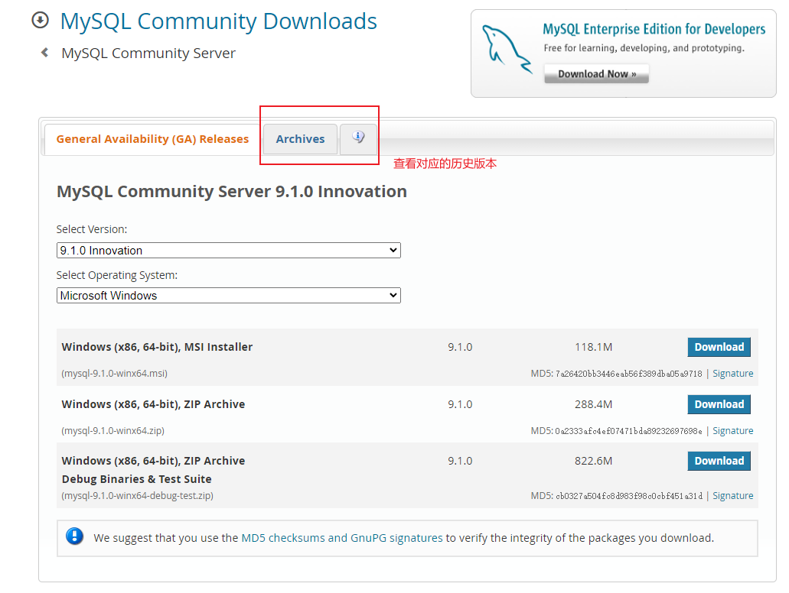
Task: Click the 822.6M size value
Action: coord(594,461)
